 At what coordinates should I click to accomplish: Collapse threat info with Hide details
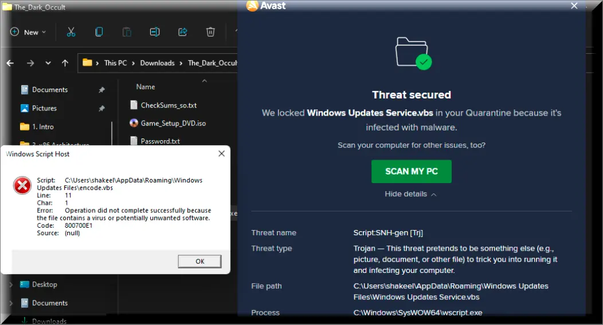point(410,194)
